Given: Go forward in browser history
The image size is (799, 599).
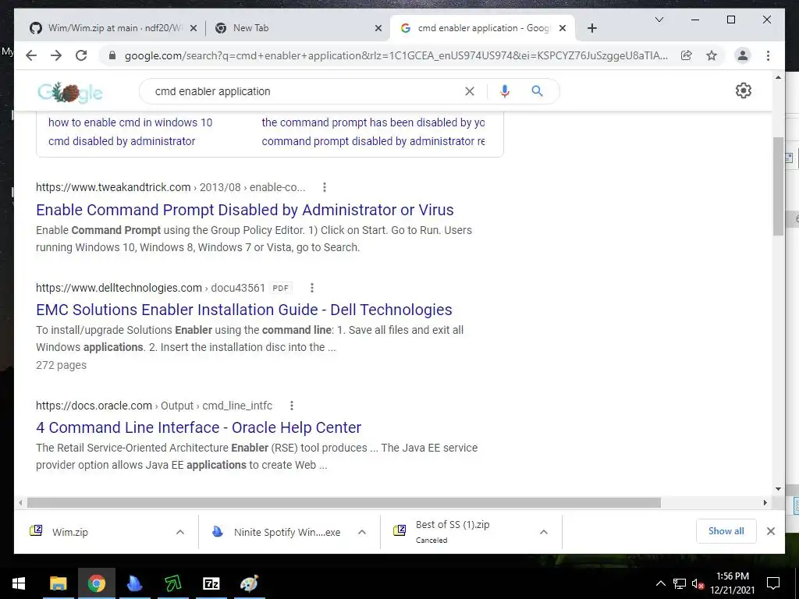Looking at the screenshot, I should click(x=56, y=55).
